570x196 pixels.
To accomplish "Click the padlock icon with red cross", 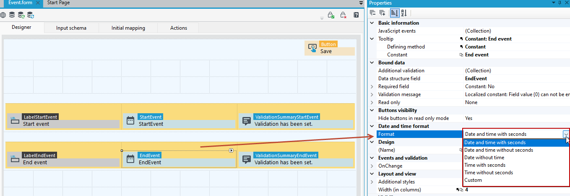I will click(343, 15).
